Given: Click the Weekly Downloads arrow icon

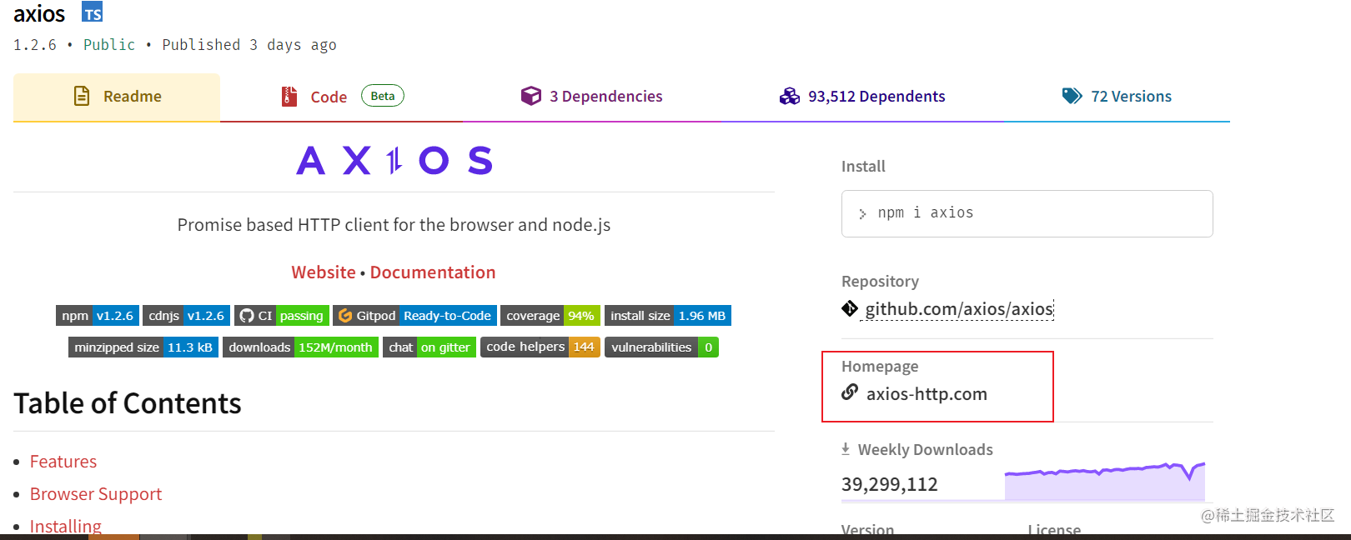Looking at the screenshot, I should click(846, 449).
